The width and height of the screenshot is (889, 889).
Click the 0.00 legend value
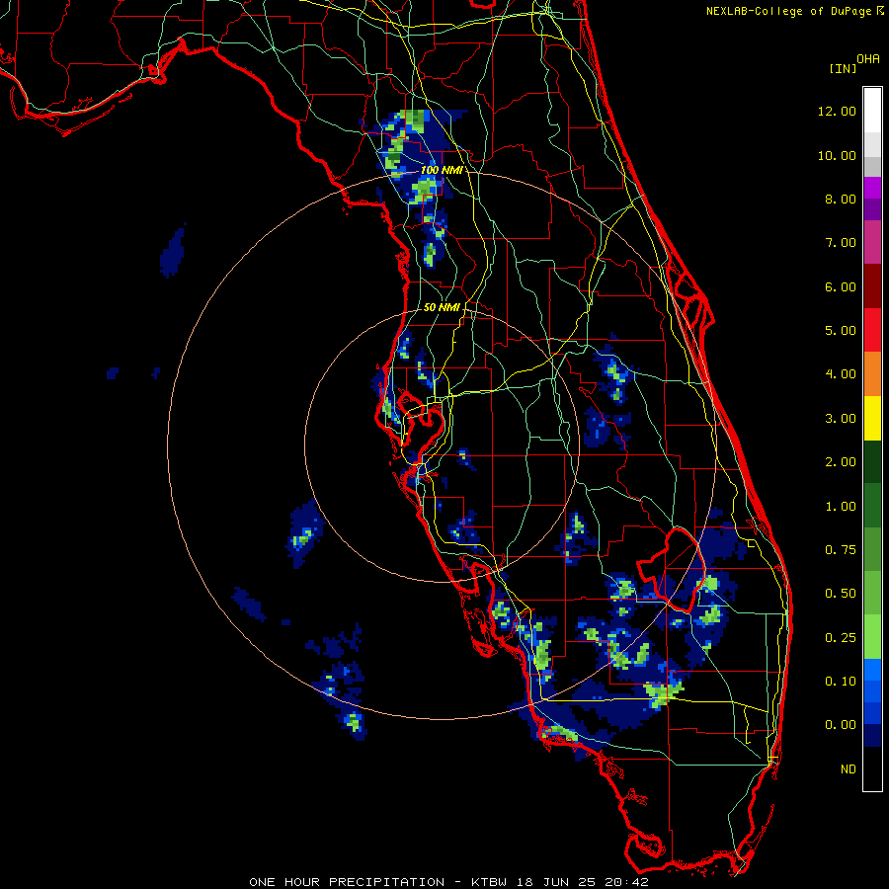tap(841, 725)
